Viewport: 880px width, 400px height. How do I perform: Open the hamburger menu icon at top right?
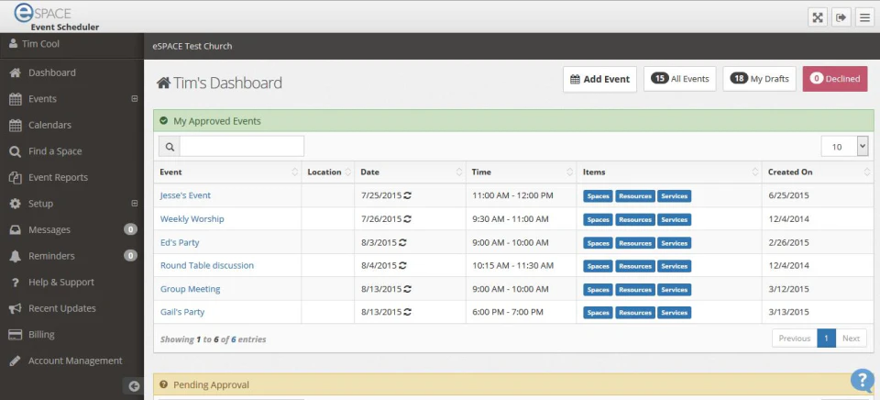pyautogui.click(x=864, y=17)
